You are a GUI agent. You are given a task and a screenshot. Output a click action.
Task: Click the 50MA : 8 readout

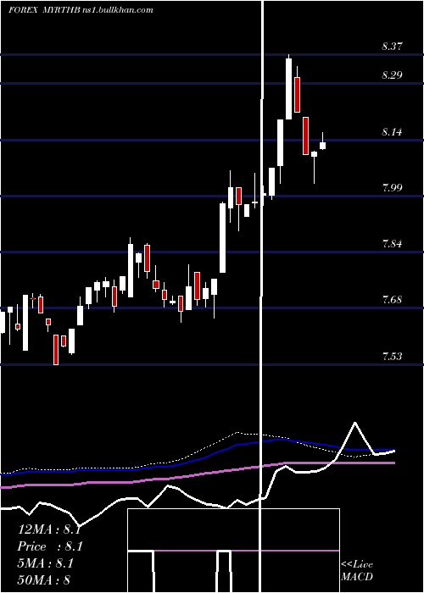44,579
